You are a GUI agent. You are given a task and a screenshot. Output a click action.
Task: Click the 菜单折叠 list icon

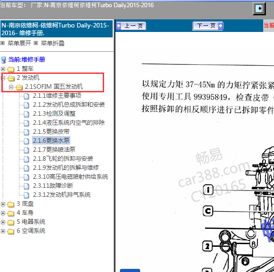(x=36, y=43)
